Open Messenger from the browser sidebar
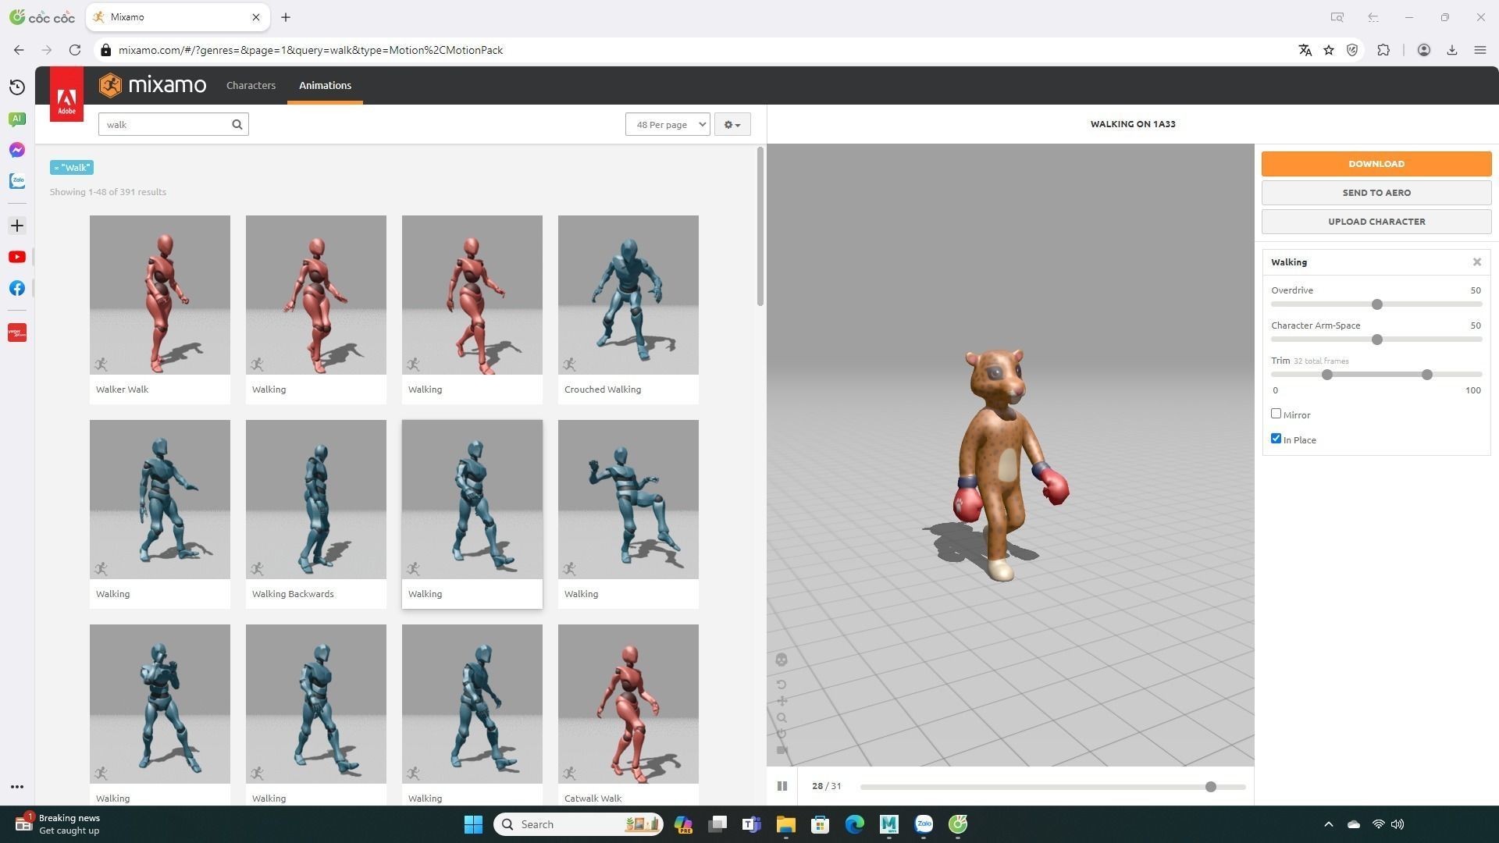 17,150
